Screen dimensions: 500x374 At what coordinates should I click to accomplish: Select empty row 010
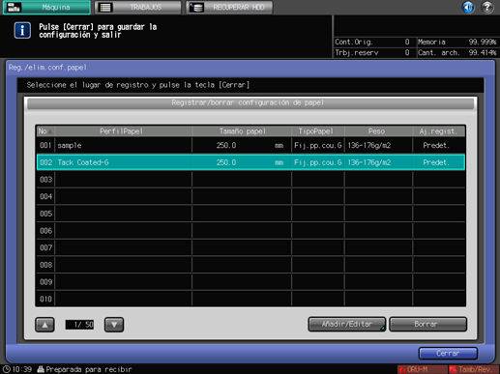click(x=250, y=299)
